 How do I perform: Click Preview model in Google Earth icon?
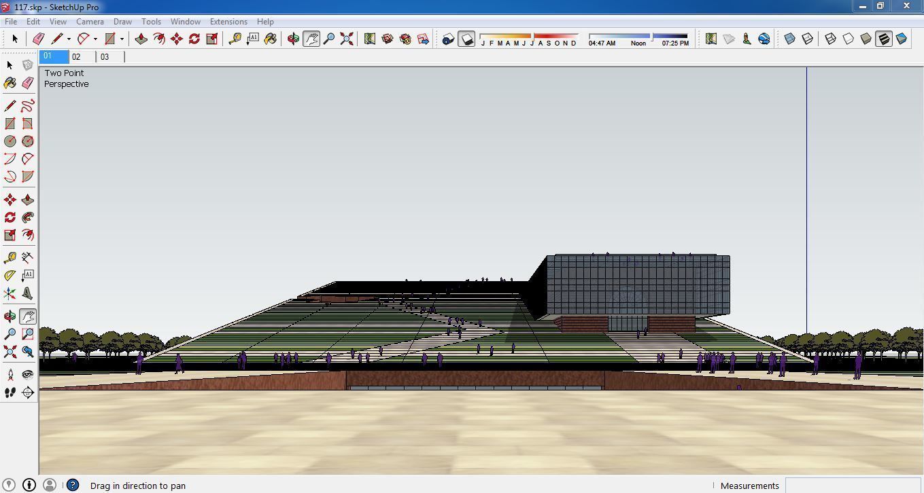click(764, 39)
